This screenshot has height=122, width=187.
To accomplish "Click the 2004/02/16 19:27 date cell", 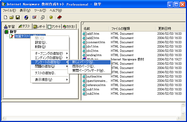I will [169, 59].
